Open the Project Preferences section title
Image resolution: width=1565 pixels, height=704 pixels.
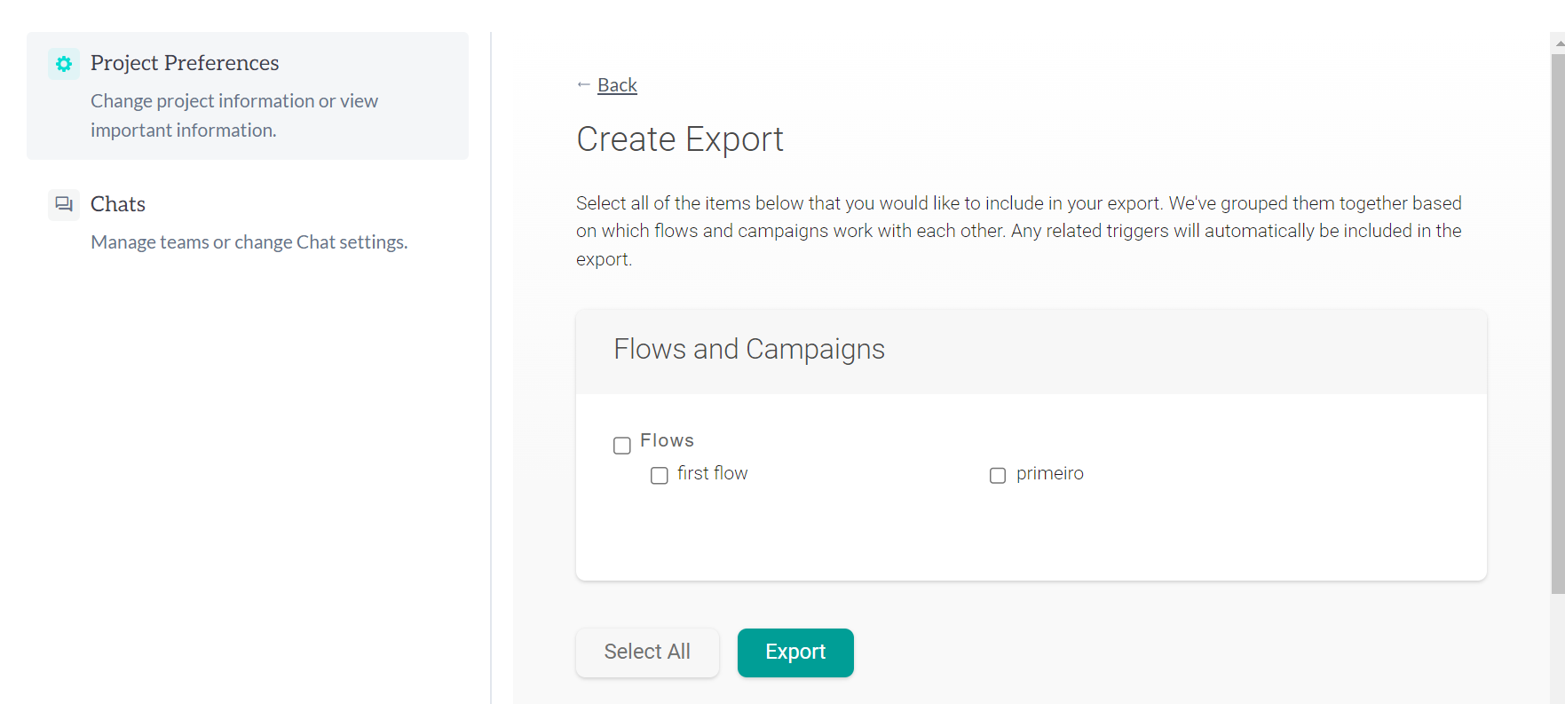coord(185,63)
